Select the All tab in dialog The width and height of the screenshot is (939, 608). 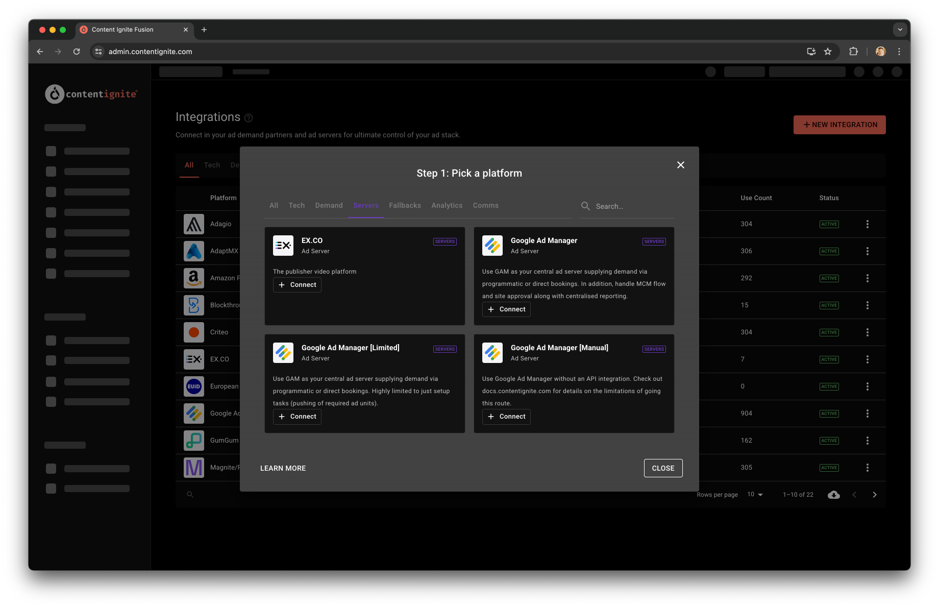(274, 205)
